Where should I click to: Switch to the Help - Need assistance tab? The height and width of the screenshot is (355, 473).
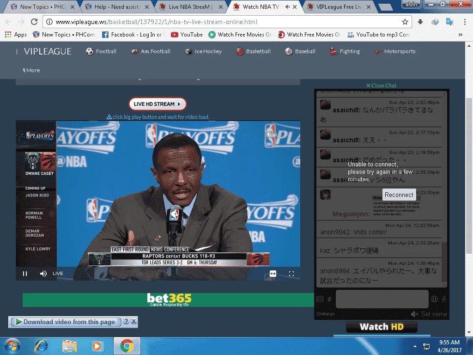pos(116,6)
